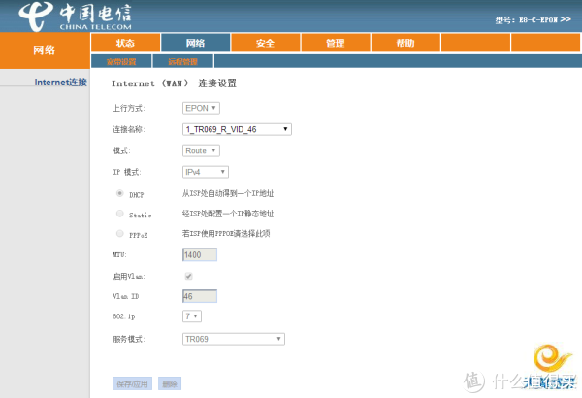Toggle the 启用Vlan checkbox
This screenshot has height=398, width=582.
click(188, 276)
